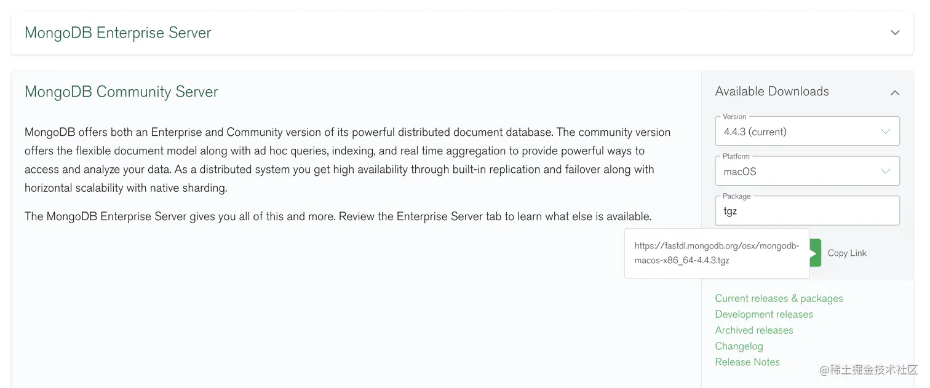
Task: Click the Available Downloads heading text
Action: pos(772,92)
